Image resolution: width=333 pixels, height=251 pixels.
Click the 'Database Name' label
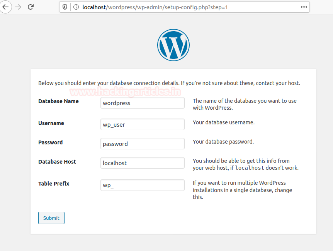click(58, 101)
